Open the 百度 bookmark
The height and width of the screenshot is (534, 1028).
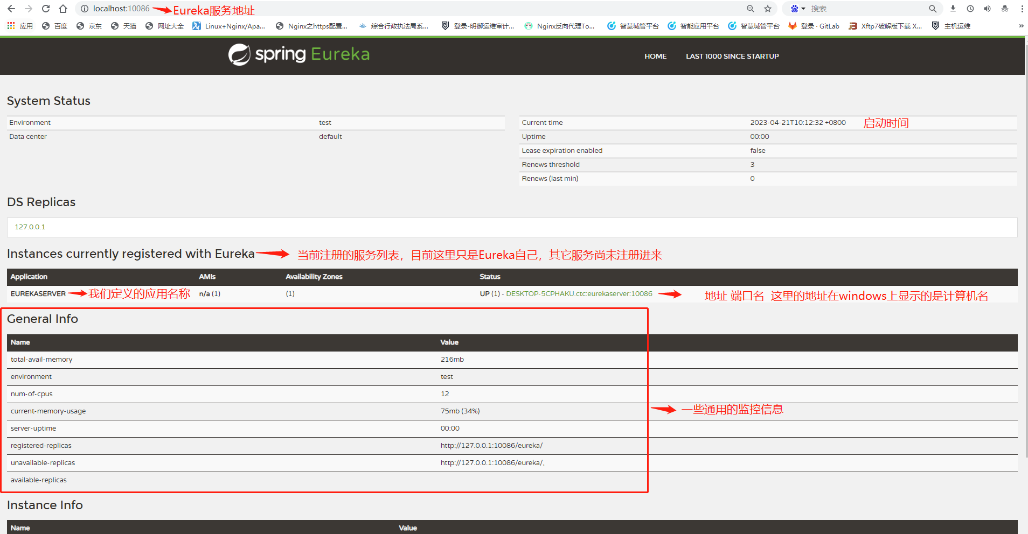[x=54, y=26]
